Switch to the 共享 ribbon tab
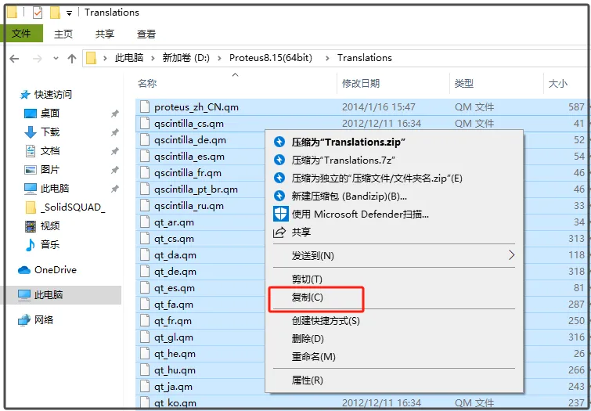 pyautogui.click(x=104, y=34)
